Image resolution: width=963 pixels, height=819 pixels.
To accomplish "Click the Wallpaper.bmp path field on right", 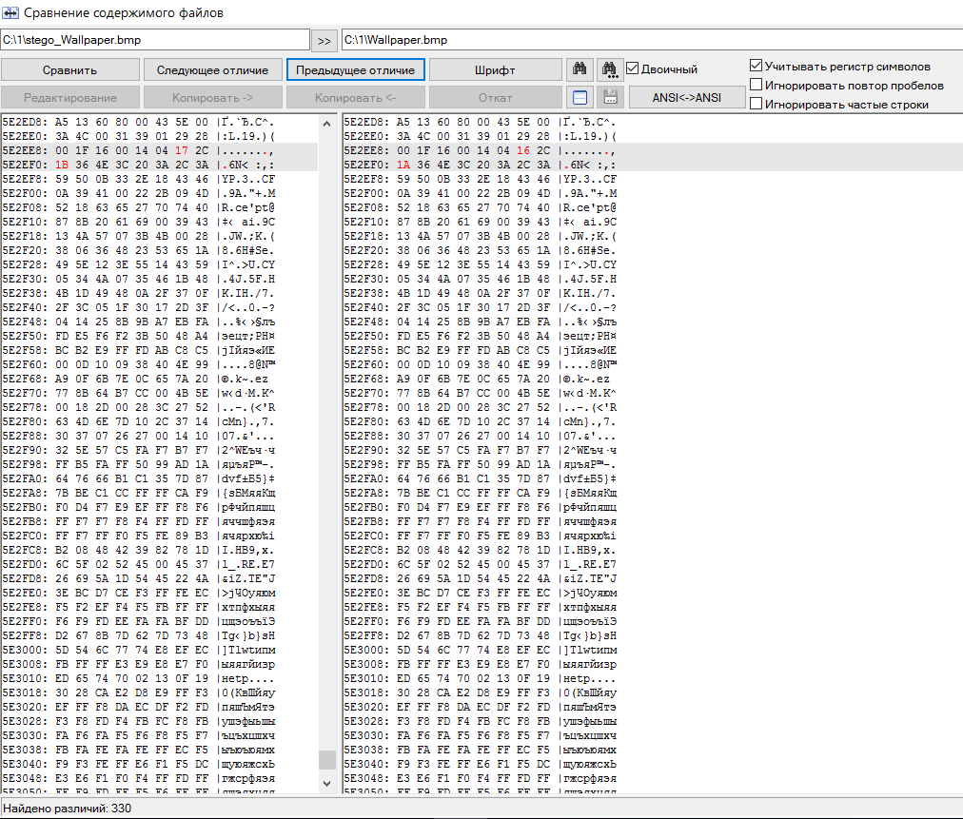I will tap(650, 40).
